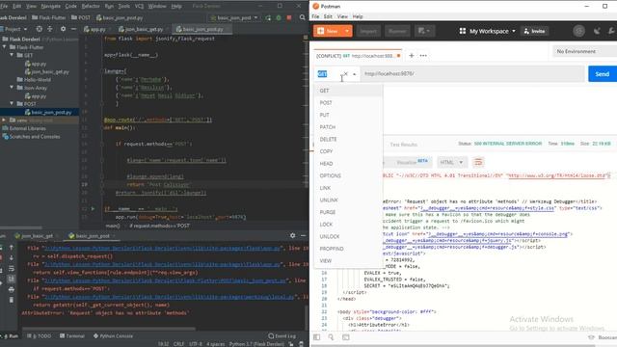This screenshot has height=347, width=617.
Task: Open PyCharm search everywhere magnifier
Action: 302,17
